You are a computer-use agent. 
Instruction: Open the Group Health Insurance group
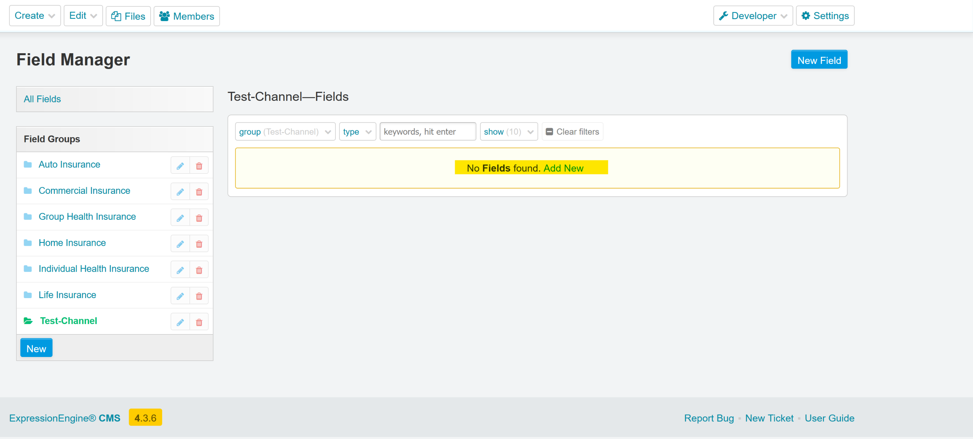coord(87,216)
